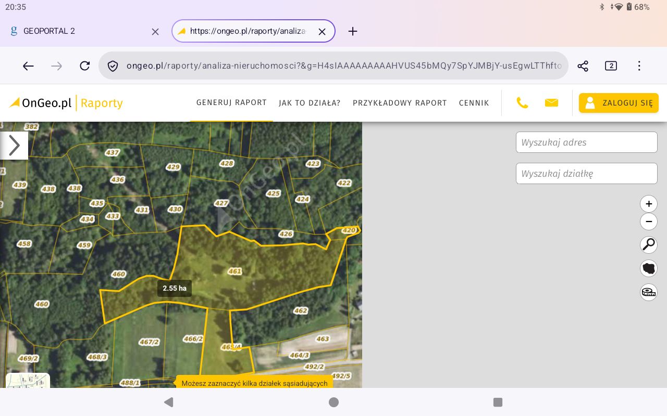Focus the Wyszukaj działkę search field
Image resolution: width=667 pixels, height=416 pixels.
[x=587, y=174]
